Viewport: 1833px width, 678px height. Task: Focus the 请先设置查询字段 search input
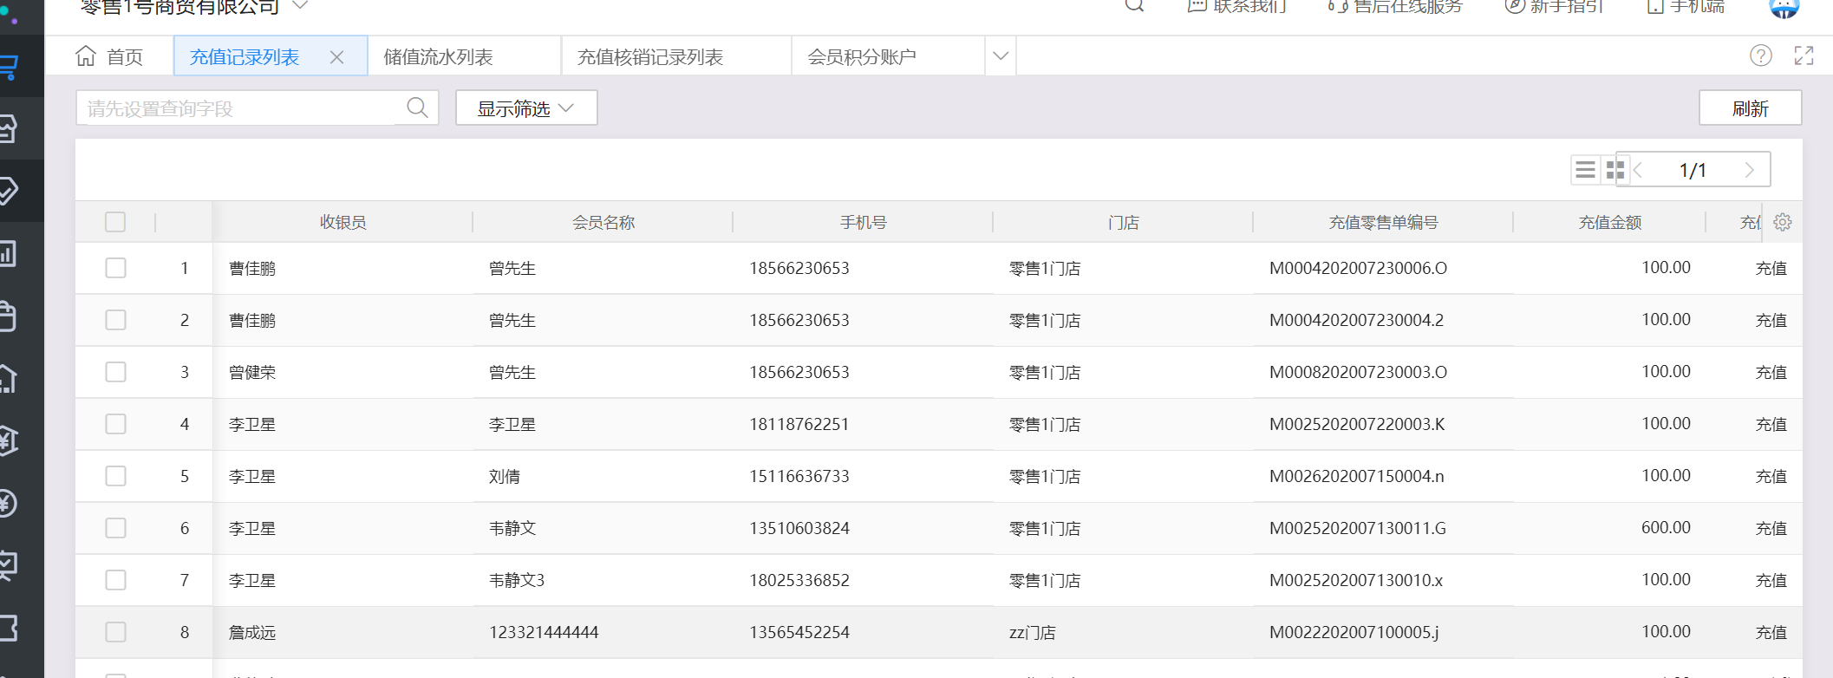[x=238, y=108]
